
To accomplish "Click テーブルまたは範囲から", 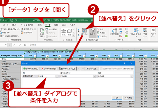I will (9, 36).
